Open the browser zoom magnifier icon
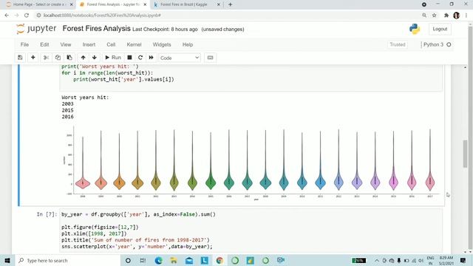The width and height of the screenshot is (473, 266). 424,15
